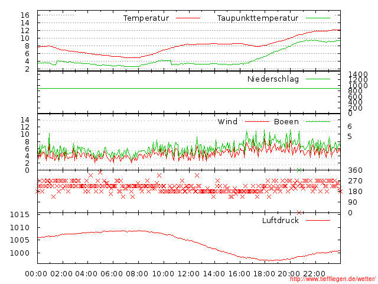Click the 1015 pressure axis value
Screen dimensions: 378x284
click(19, 215)
